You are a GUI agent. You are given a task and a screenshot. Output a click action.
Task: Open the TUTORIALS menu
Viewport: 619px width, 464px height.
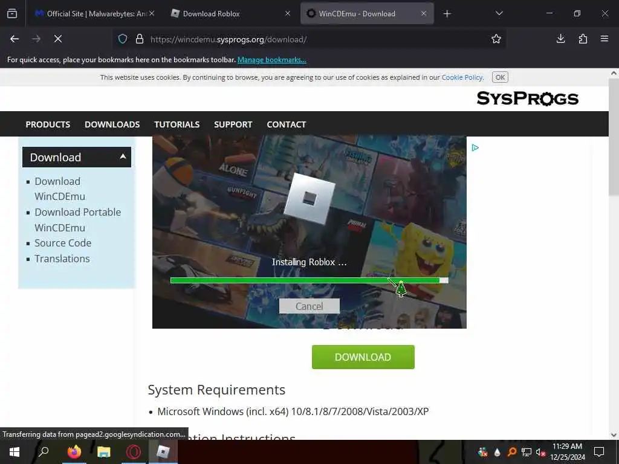[177, 124]
